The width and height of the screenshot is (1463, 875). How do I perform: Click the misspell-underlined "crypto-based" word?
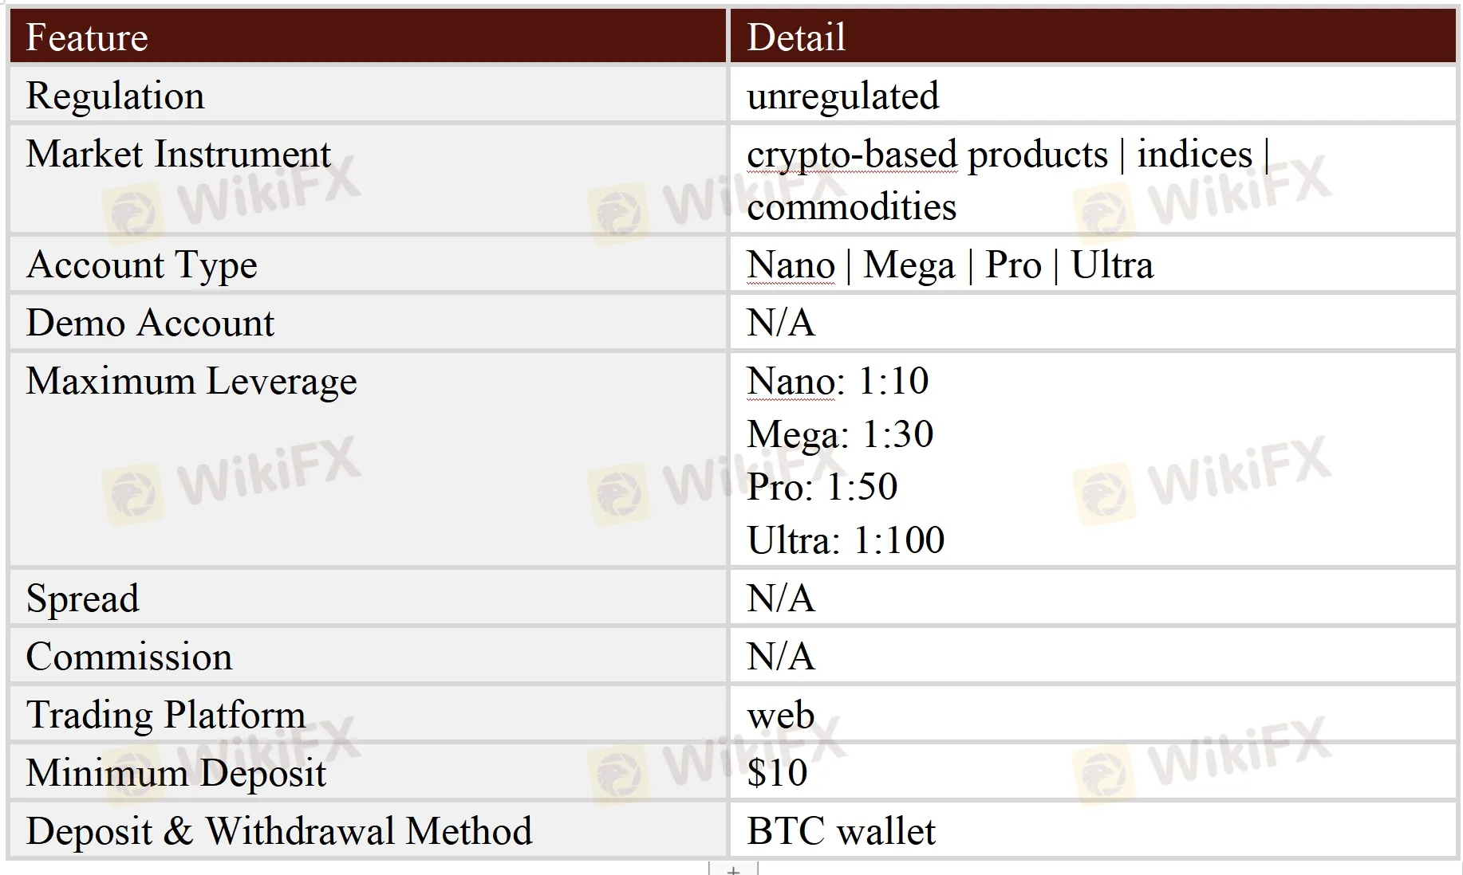(851, 155)
